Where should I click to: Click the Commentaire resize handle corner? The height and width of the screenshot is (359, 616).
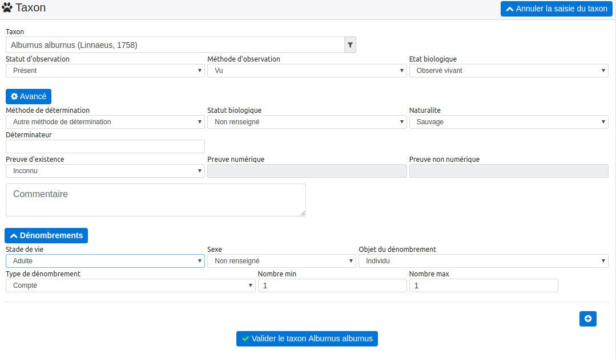(x=303, y=213)
